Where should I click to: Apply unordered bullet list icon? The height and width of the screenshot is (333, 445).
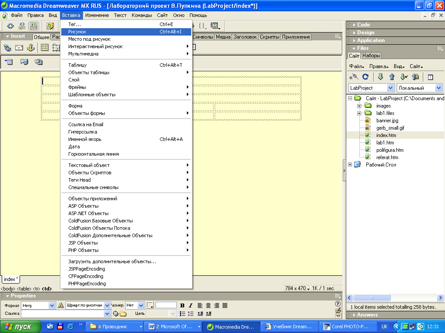[x=183, y=314]
